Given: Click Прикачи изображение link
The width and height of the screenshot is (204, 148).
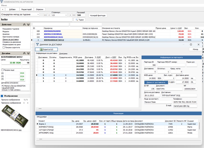Looking at the screenshot, I should (10, 100).
